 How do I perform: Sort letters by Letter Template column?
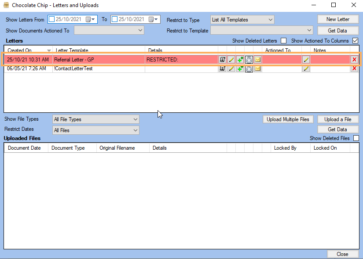pyautogui.click(x=99, y=50)
